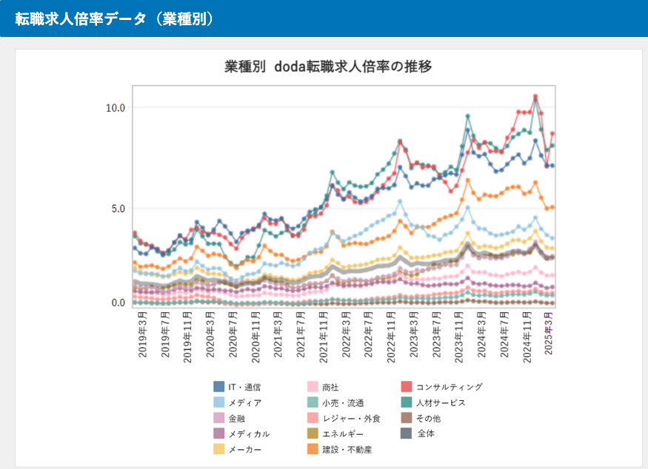Click the エネルギー legend color swatch

(x=313, y=433)
